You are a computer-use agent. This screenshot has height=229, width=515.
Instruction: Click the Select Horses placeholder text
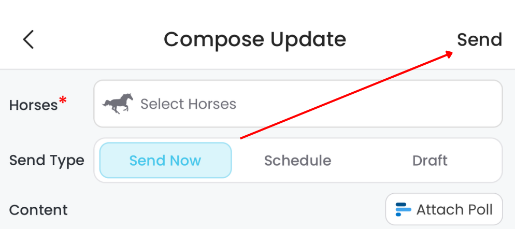tap(188, 104)
